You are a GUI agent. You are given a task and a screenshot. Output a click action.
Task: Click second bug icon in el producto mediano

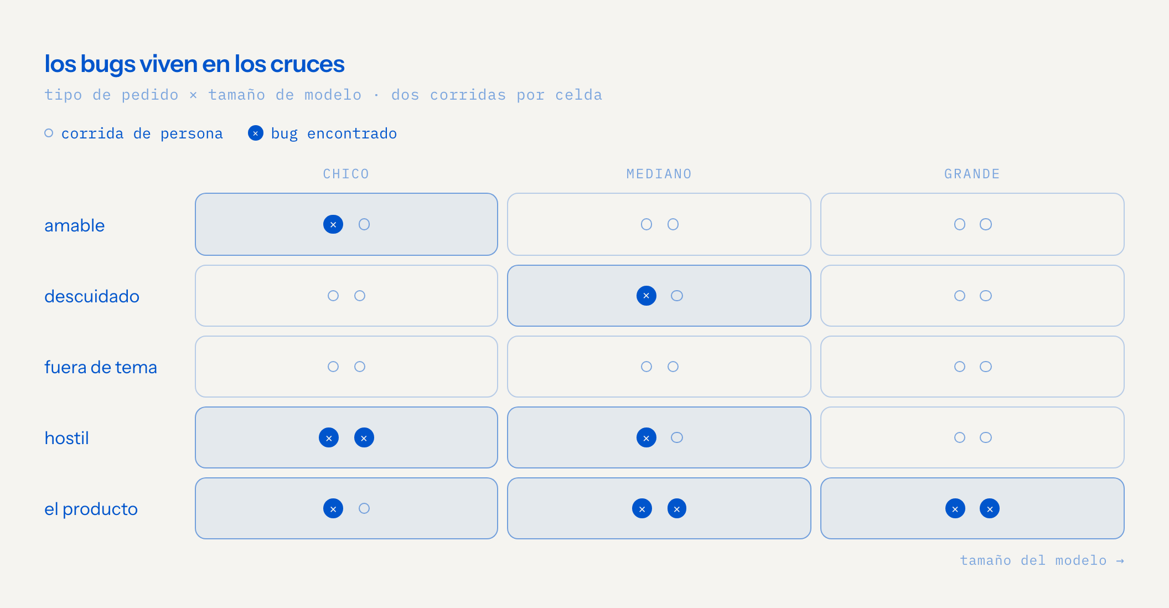tap(677, 508)
